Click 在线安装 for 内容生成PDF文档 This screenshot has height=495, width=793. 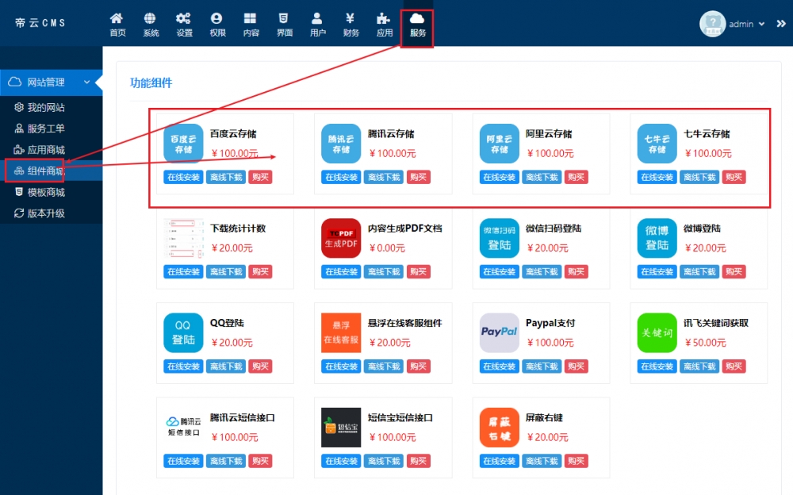click(341, 272)
